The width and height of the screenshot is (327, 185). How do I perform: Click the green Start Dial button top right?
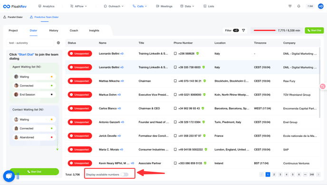[x=314, y=30]
